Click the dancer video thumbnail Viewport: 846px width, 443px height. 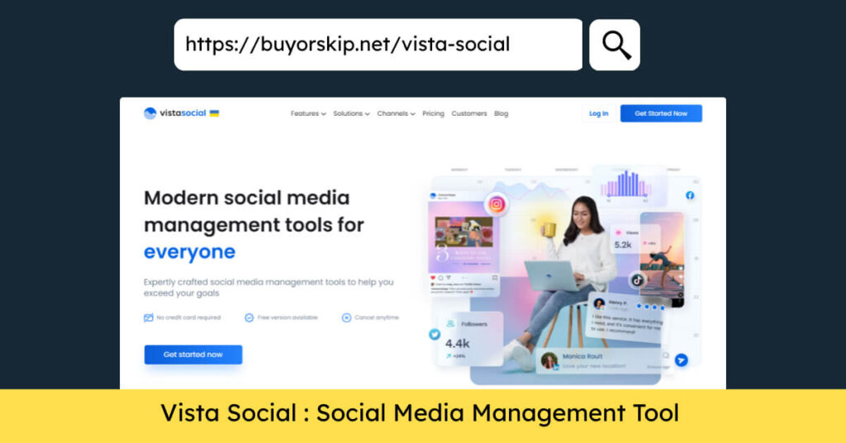pos(662,260)
